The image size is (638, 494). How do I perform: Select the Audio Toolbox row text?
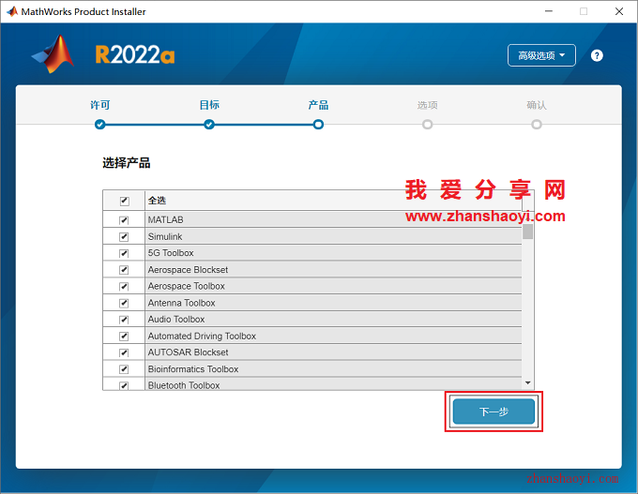tap(176, 319)
